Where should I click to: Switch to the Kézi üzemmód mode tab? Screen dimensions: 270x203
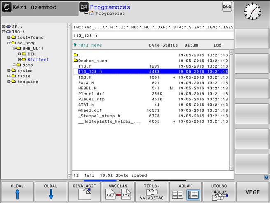tap(40, 9)
